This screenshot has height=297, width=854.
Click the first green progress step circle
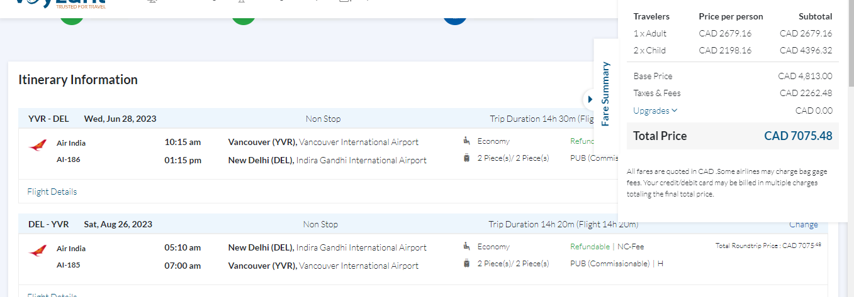[72, 19]
